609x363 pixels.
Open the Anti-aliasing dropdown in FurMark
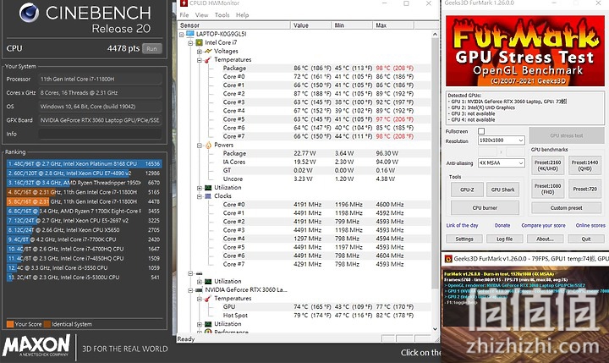(501, 162)
